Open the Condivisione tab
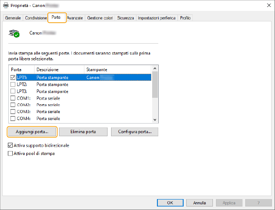The width and height of the screenshot is (275, 210). 36,18
